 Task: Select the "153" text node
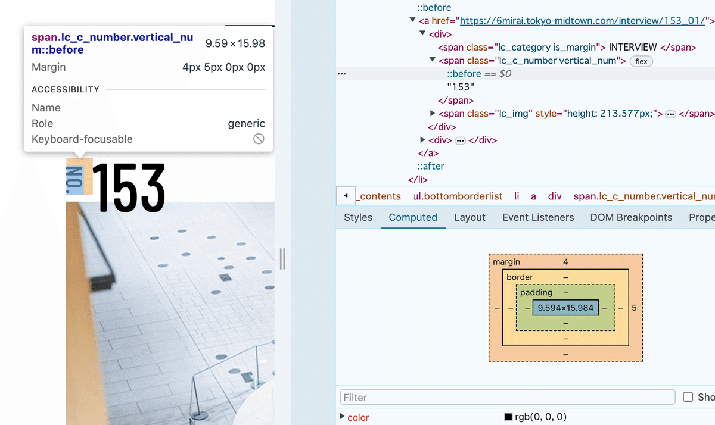click(x=461, y=87)
